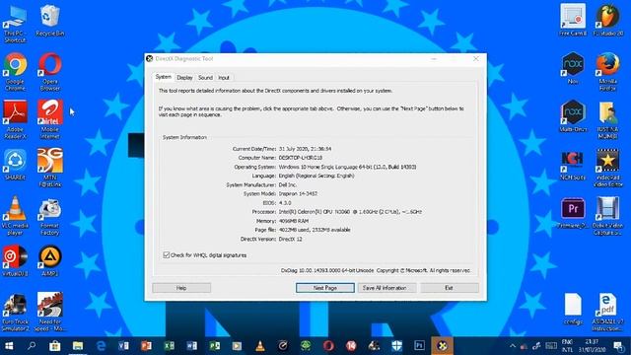Select the folder-with-person desktop shortcut icon

[x=608, y=119]
